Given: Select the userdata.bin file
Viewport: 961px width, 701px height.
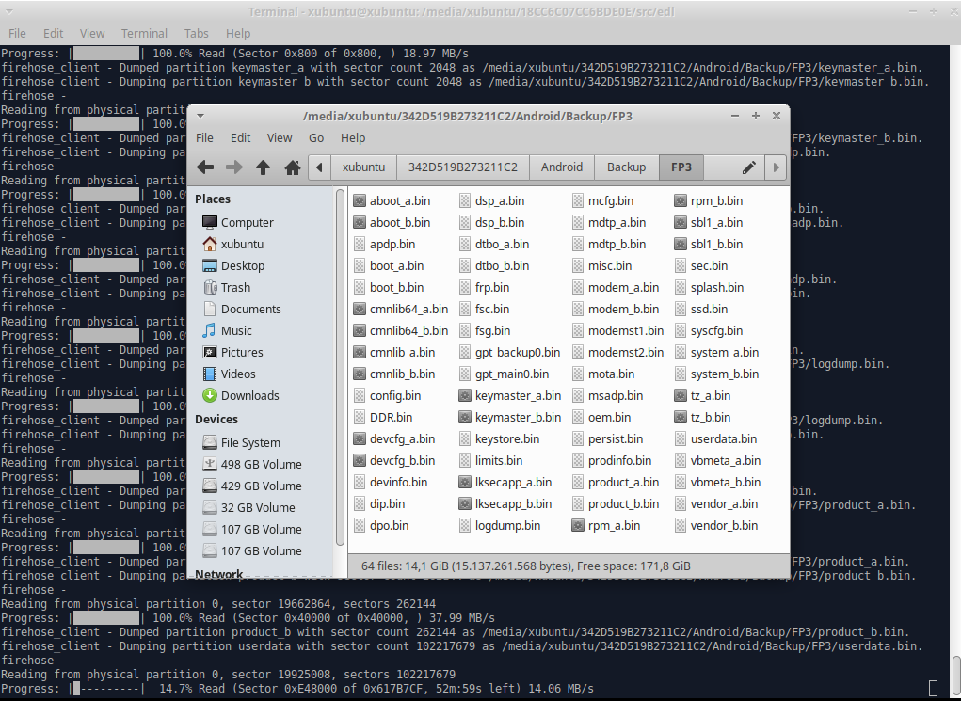Looking at the screenshot, I should (723, 438).
